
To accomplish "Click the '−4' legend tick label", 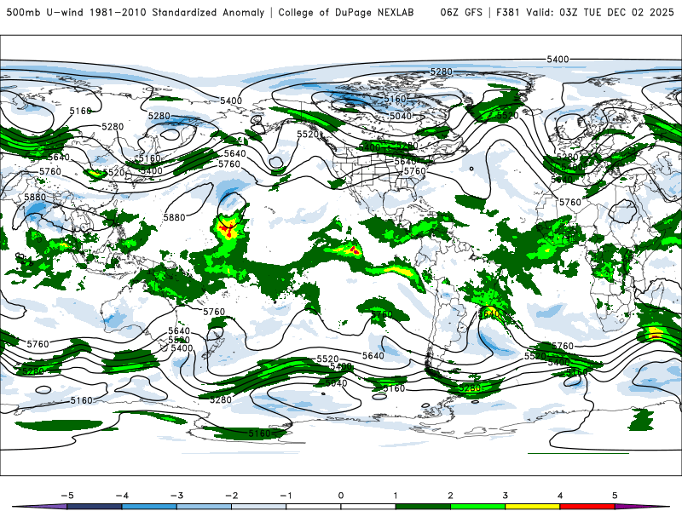I will (122, 496).
